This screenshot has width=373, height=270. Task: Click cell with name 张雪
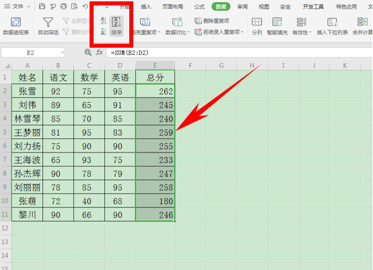(x=28, y=91)
